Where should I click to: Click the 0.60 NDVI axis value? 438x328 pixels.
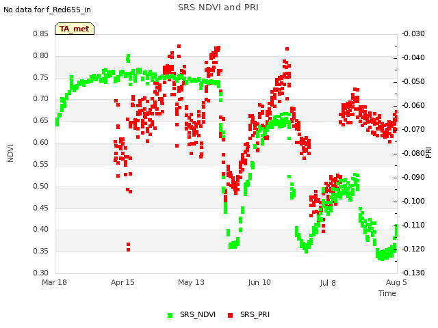41,143
